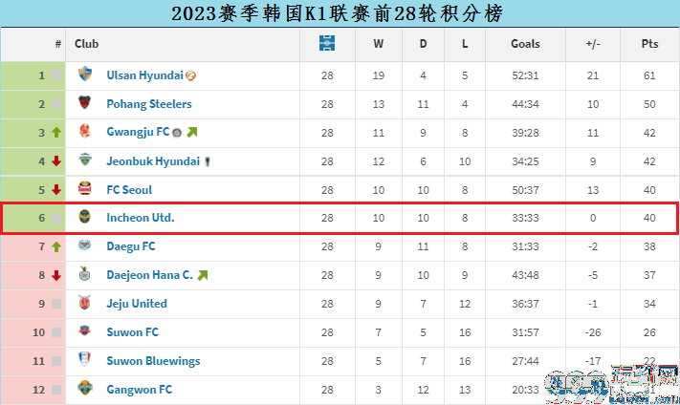Click the green promoted arrow beside Gwangju FC
Viewport: 680px width, 405px height.
192,132
